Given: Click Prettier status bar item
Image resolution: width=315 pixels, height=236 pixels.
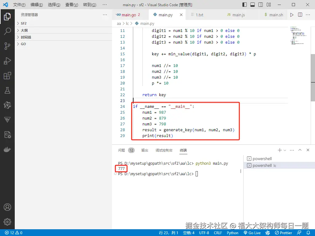Looking at the screenshot, I should coord(283,233).
